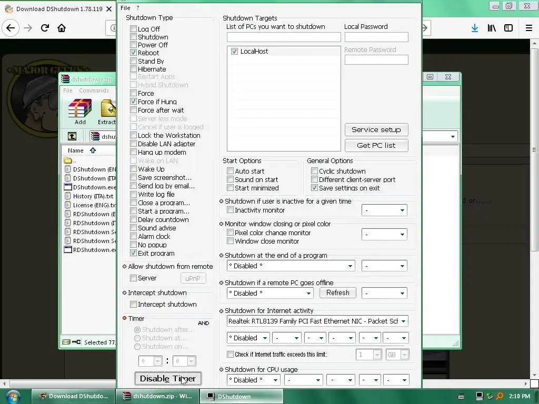Click the Disable Timer button
Screen dimensions: 539x404
168,379
